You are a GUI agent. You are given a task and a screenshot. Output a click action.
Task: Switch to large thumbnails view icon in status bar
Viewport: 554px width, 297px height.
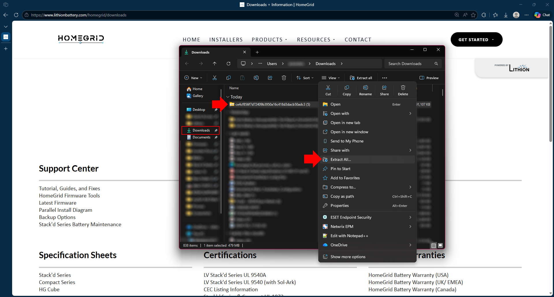tap(440, 245)
